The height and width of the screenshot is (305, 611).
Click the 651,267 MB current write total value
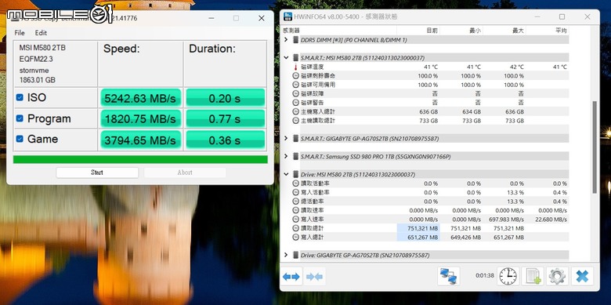point(422,238)
